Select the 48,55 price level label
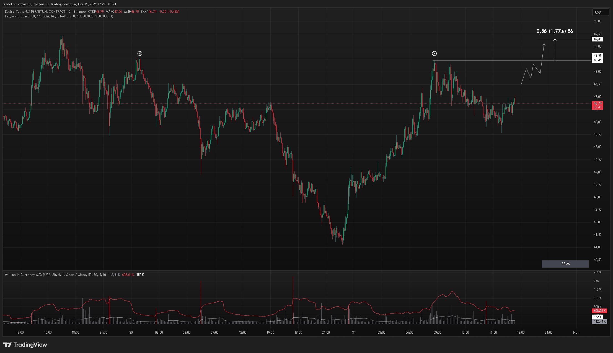 tap(597, 56)
